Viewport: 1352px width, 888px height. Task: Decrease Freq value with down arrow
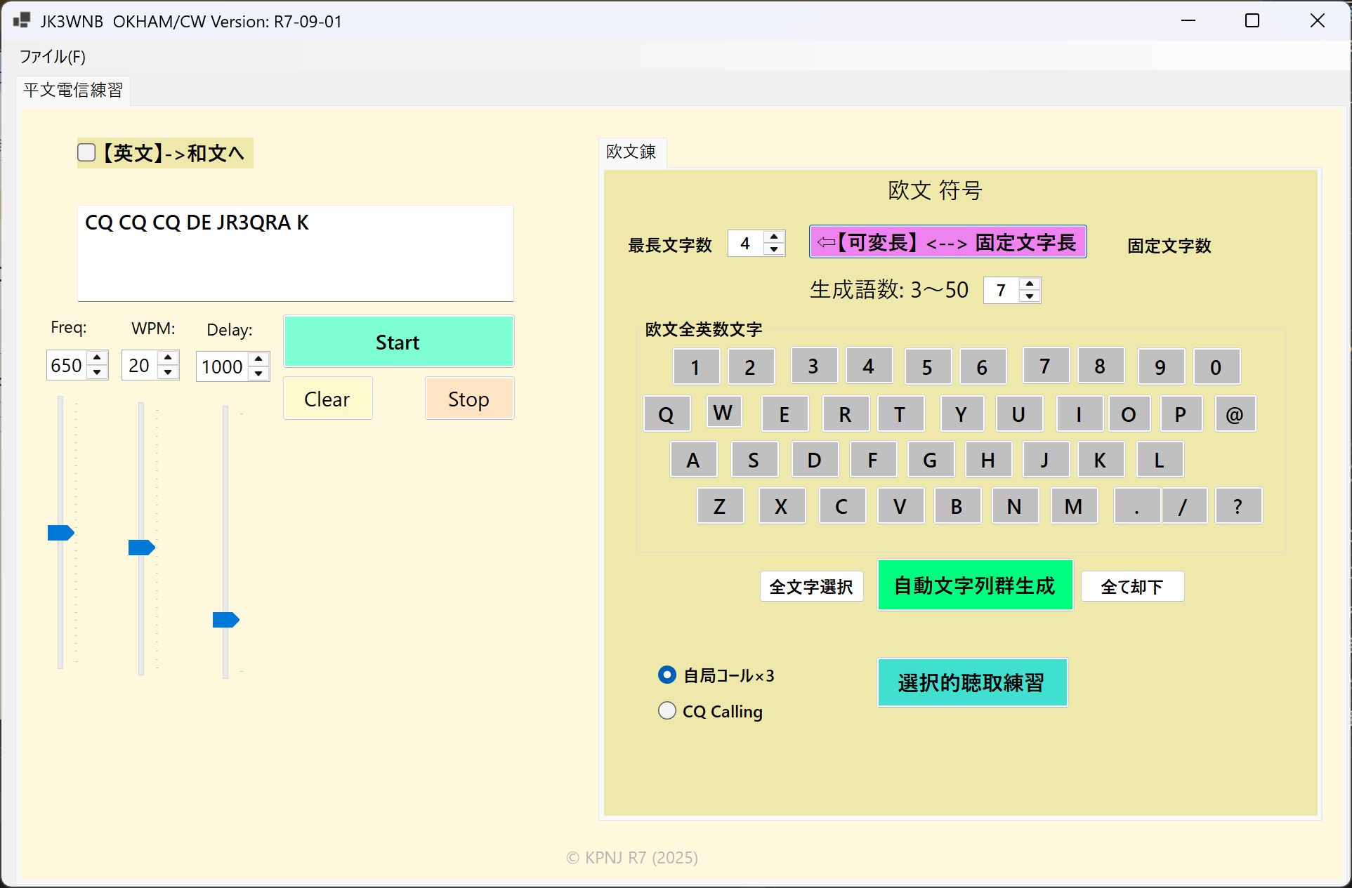click(x=97, y=373)
